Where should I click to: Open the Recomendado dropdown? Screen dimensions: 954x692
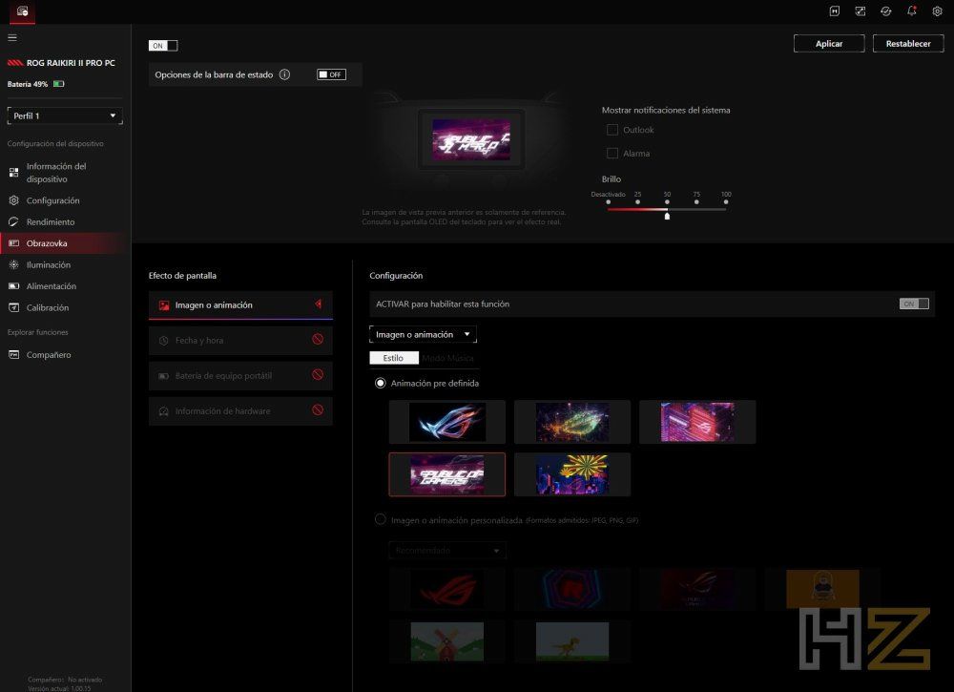(447, 550)
